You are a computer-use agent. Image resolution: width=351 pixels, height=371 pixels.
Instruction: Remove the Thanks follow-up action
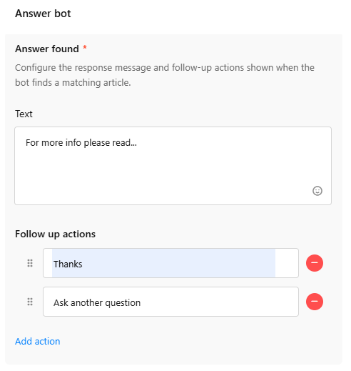point(315,263)
